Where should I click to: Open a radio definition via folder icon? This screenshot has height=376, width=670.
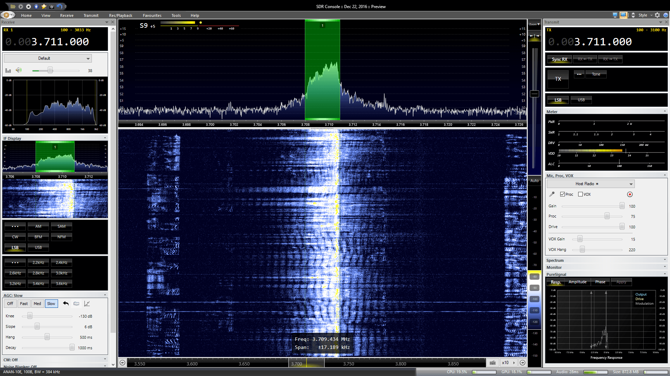[x=13, y=6]
